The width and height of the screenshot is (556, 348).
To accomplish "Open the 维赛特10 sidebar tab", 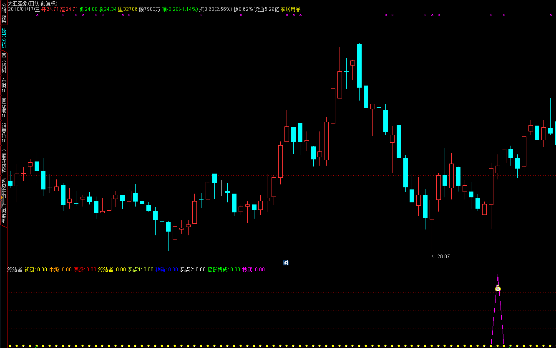I will coord(4,133).
